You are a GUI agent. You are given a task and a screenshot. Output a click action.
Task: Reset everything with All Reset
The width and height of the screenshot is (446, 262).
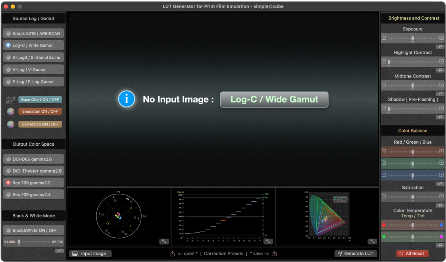412,254
